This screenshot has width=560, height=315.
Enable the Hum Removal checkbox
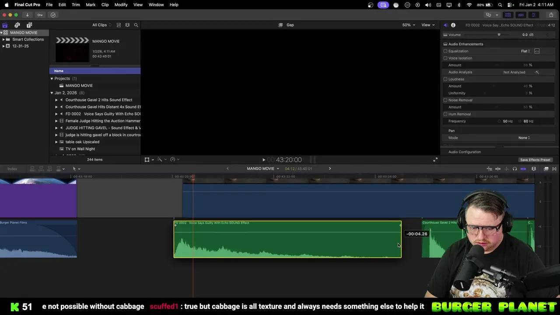tap(445, 114)
